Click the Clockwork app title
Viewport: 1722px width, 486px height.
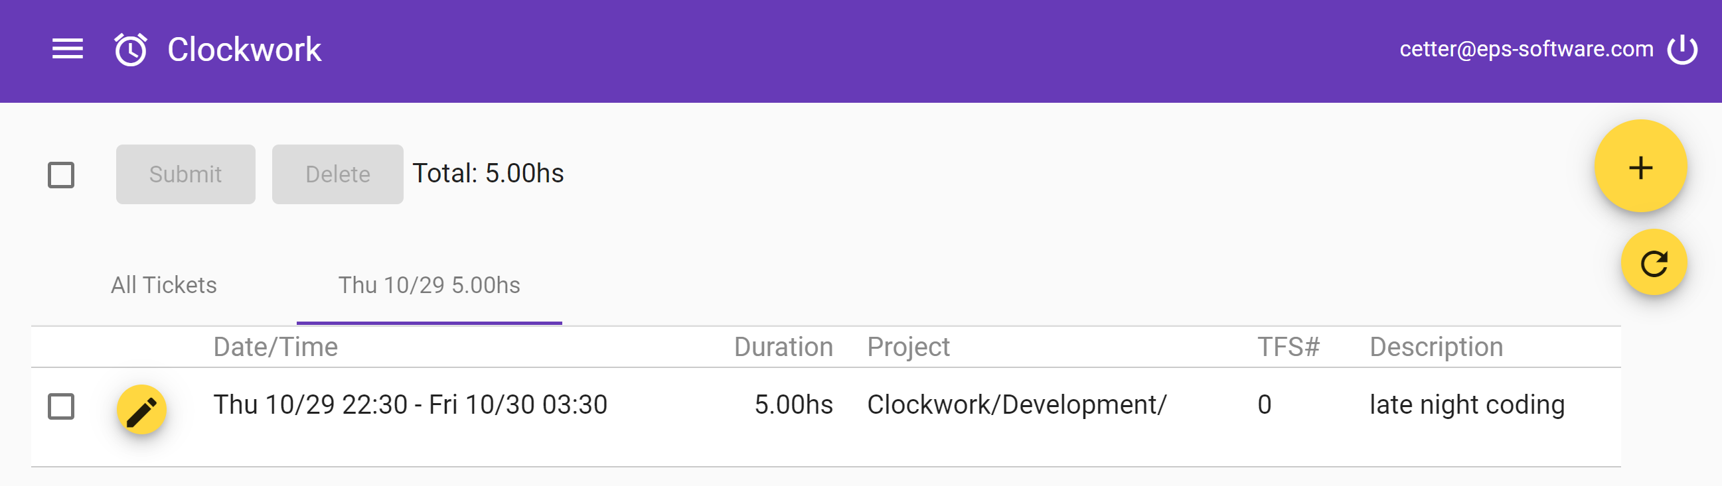click(x=244, y=50)
